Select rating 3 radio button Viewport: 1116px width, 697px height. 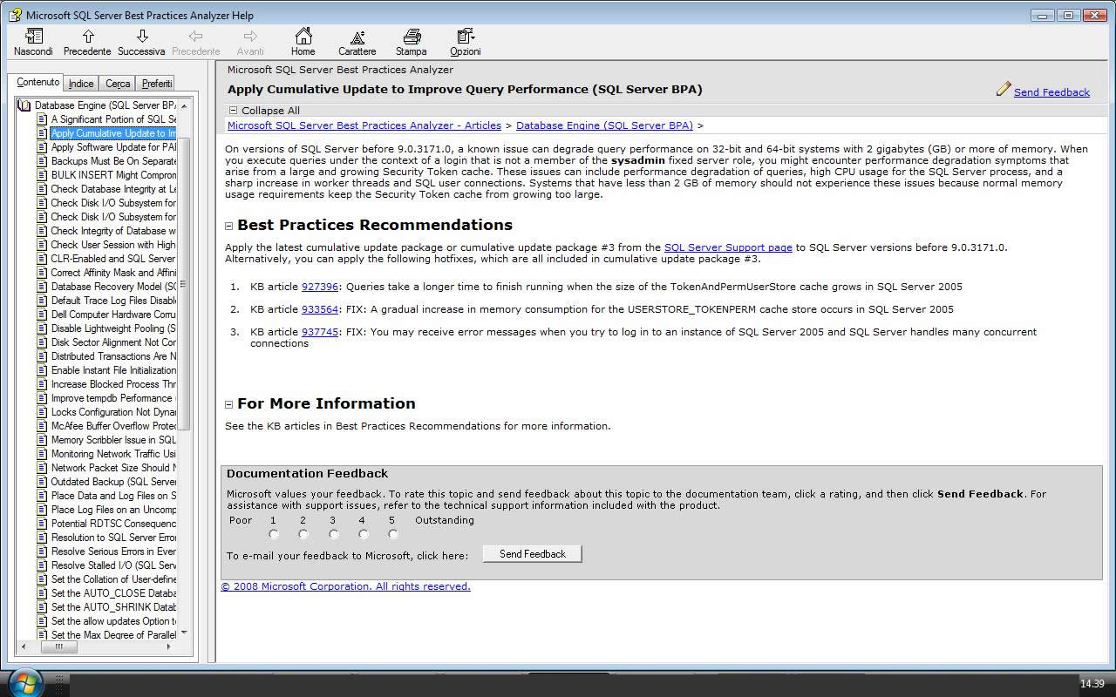click(333, 534)
